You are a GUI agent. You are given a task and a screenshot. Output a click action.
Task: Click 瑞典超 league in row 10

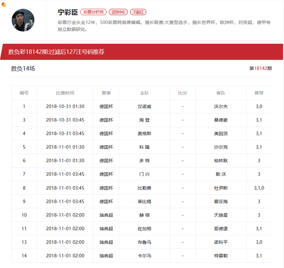106,215
